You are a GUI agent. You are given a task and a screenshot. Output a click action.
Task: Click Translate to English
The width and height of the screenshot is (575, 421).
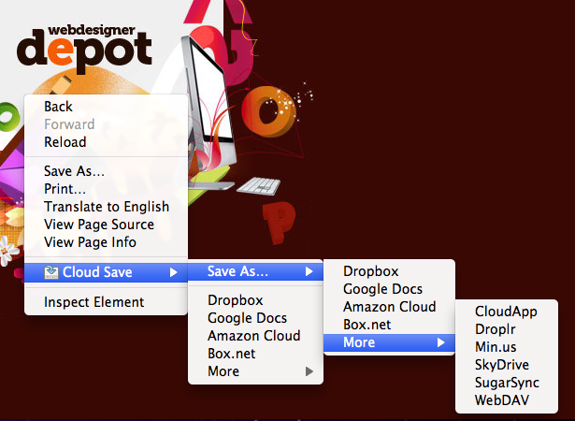coord(106,207)
